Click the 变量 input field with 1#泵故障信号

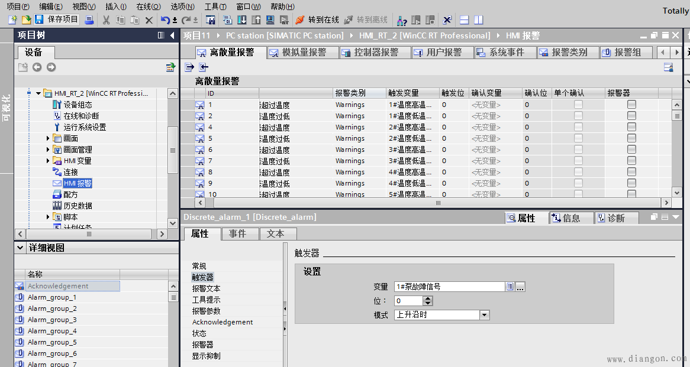pyautogui.click(x=449, y=287)
